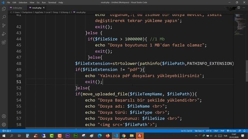The width and height of the screenshot is (248, 139).
Task: Click the Split Editor Right icon
Action: tap(239, 8)
